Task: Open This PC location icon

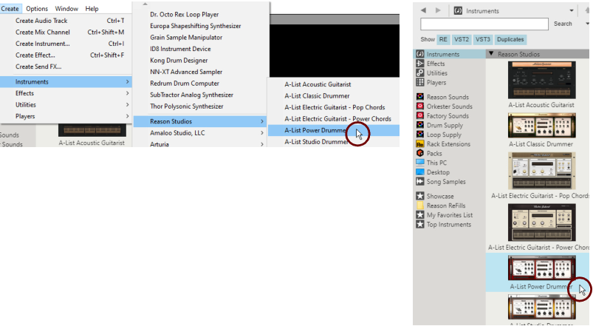Action: [419, 163]
